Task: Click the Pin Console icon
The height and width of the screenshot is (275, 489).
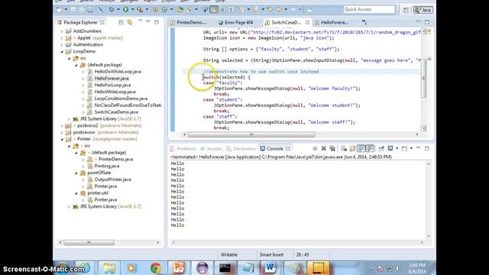Action: [x=381, y=148]
